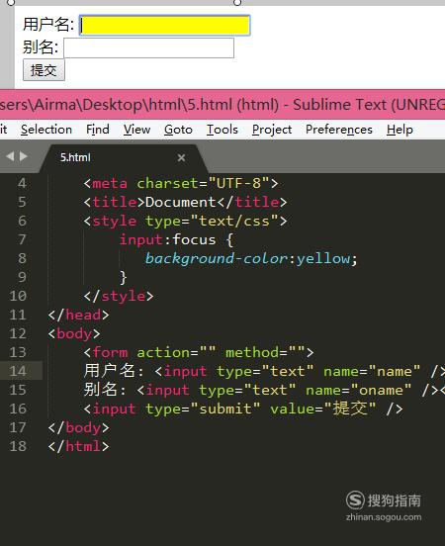
Task: Click the input:focus selector text
Action: click(168, 239)
